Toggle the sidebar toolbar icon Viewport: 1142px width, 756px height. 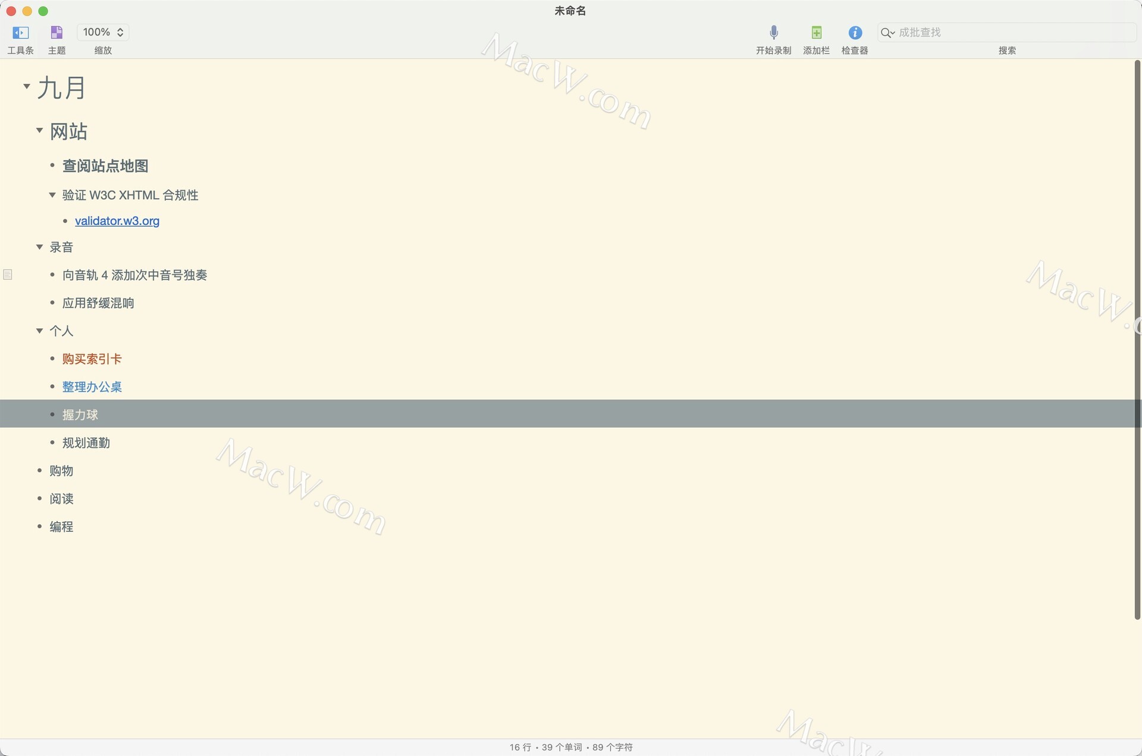click(x=20, y=32)
